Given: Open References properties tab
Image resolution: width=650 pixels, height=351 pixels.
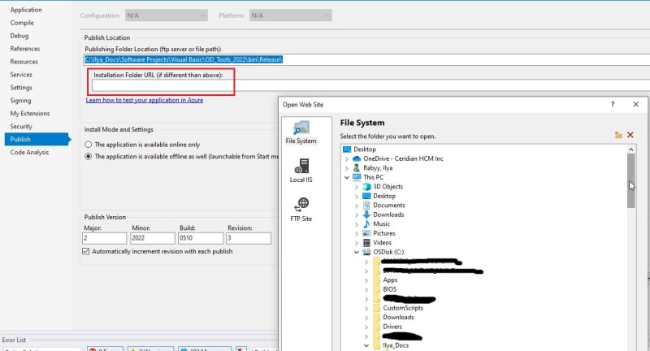Looking at the screenshot, I should 25,49.
